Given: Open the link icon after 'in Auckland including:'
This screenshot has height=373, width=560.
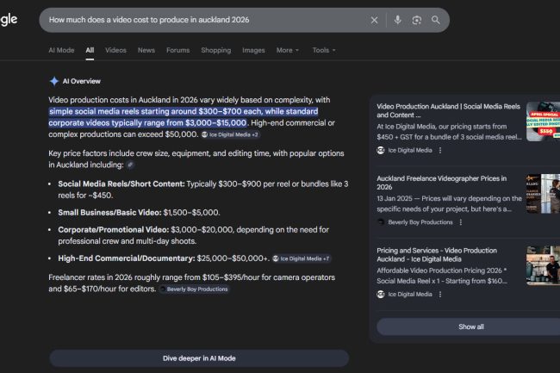Looking at the screenshot, I should point(130,165).
